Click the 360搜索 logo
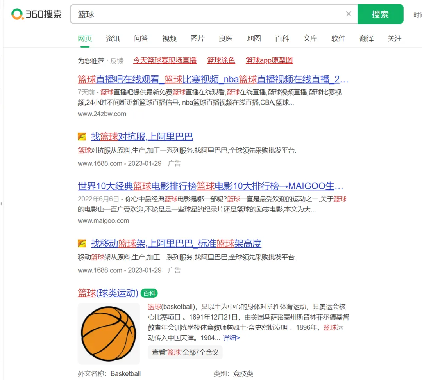This screenshot has width=422, height=380. 36,14
